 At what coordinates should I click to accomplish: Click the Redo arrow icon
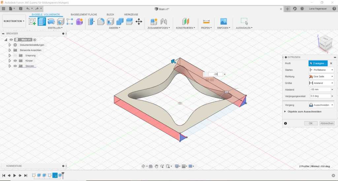(37, 9)
